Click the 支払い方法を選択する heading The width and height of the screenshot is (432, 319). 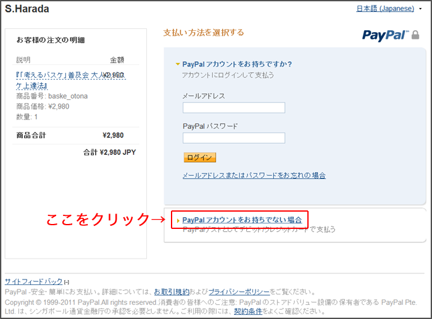[x=204, y=33]
